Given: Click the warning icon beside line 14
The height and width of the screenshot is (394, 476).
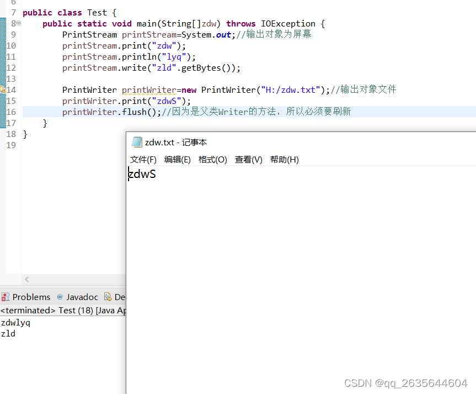Looking at the screenshot, I should (x=3, y=90).
